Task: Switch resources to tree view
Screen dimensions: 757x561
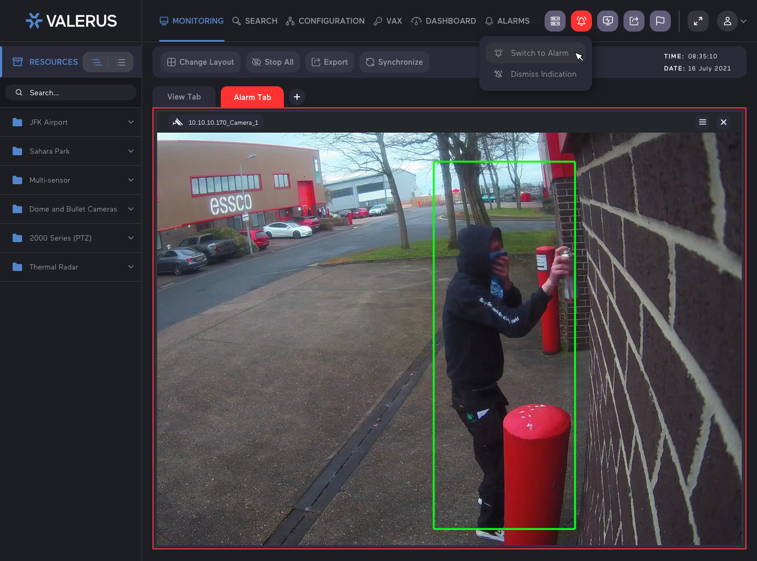Action: click(97, 62)
